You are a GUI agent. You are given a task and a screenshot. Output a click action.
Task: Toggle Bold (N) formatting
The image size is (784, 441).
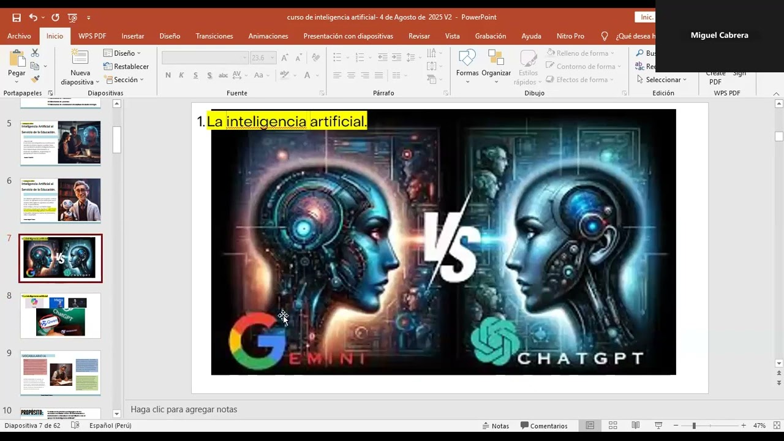coord(168,75)
